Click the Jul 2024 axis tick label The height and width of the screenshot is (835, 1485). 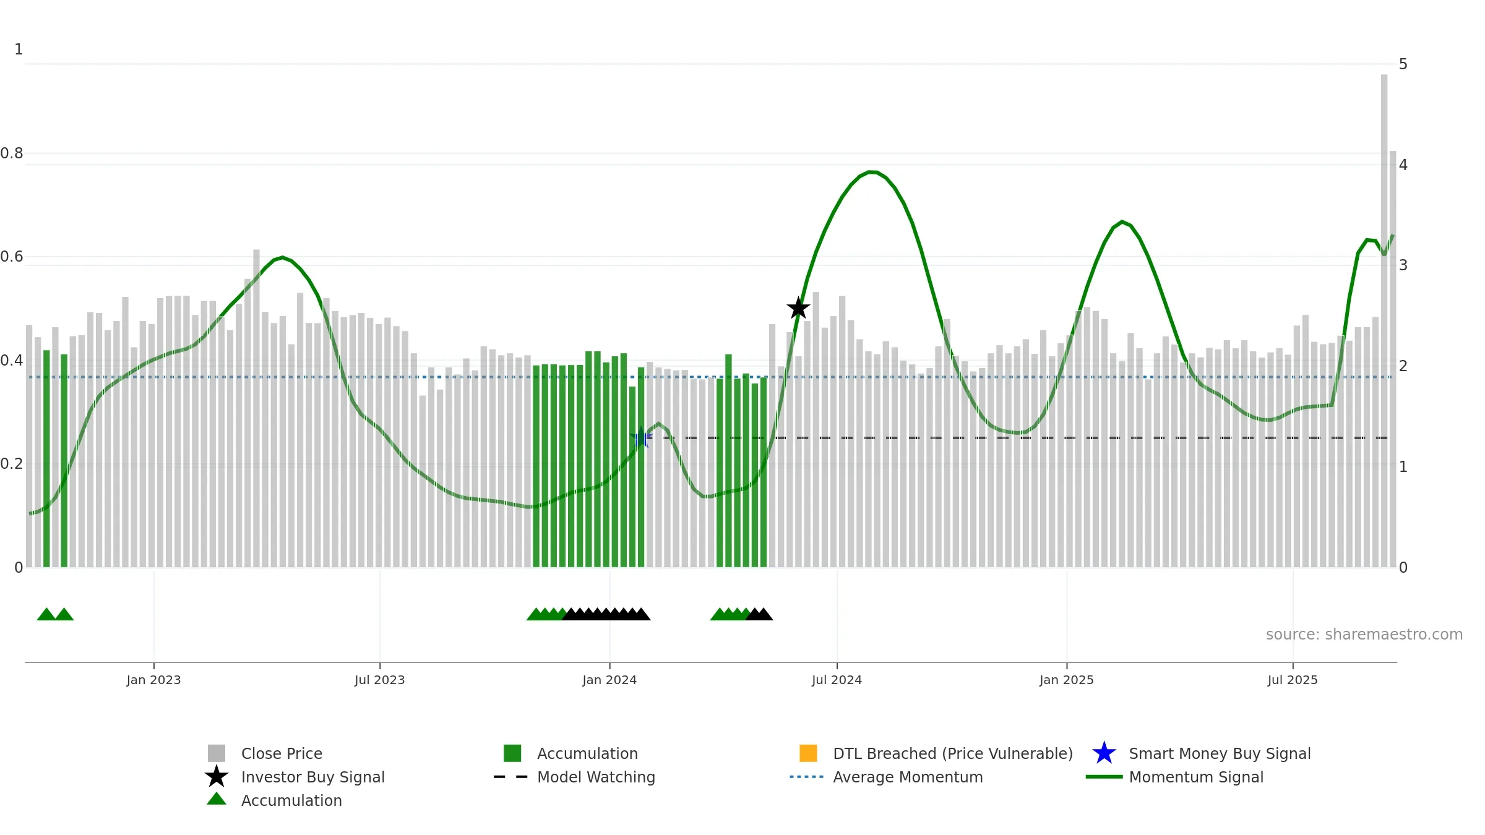[837, 680]
